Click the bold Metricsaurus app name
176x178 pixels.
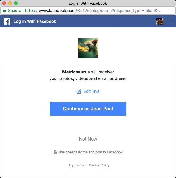[x=76, y=72]
